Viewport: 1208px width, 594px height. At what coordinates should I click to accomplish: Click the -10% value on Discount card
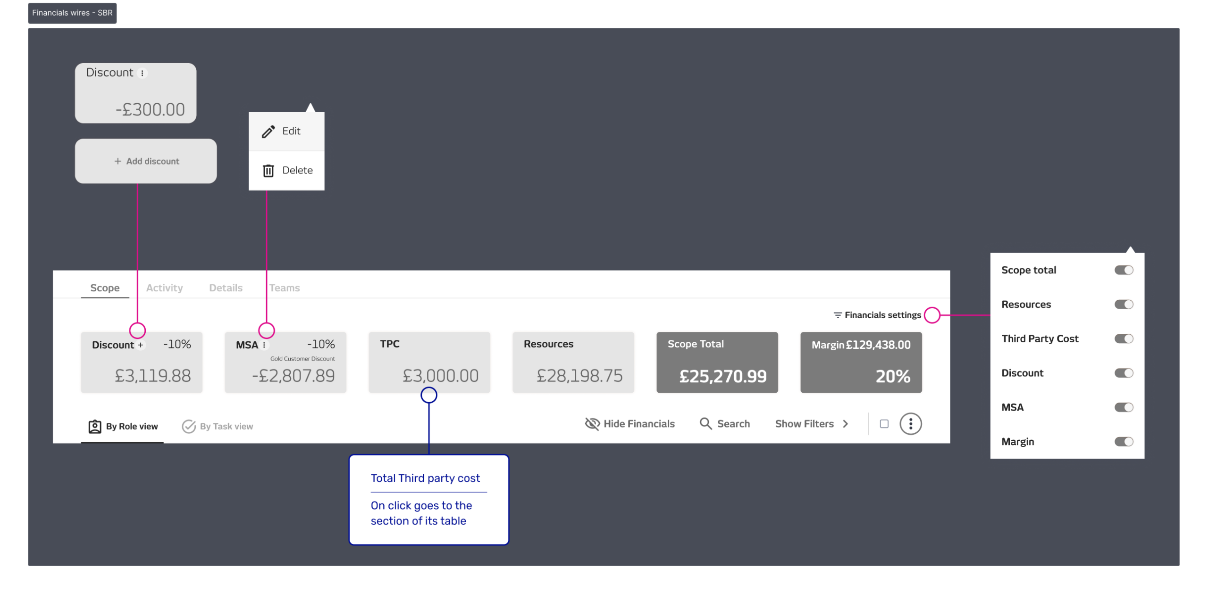coord(177,345)
